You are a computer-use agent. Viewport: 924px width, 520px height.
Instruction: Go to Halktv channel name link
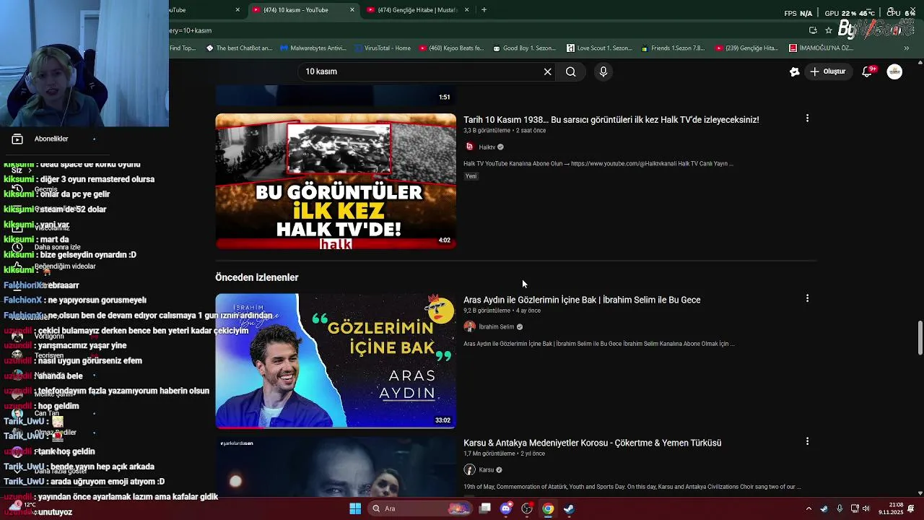487,147
